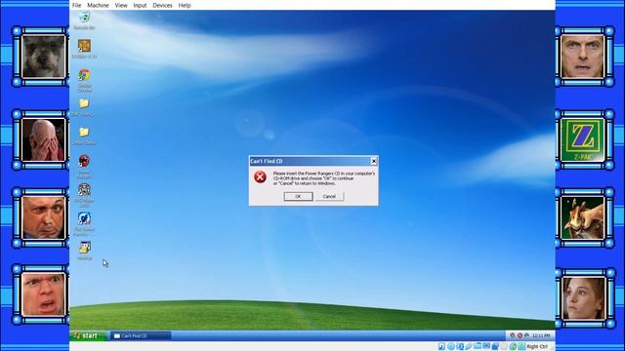Viewport: 625px width, 351px height.
Task: Click the first gray XP system tray icon
Action: (512, 335)
